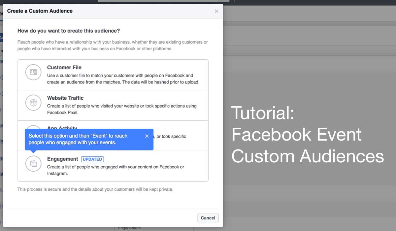Close the Create a Custom Audience dialog
Viewport: 396px width, 231px height.
pos(216,11)
